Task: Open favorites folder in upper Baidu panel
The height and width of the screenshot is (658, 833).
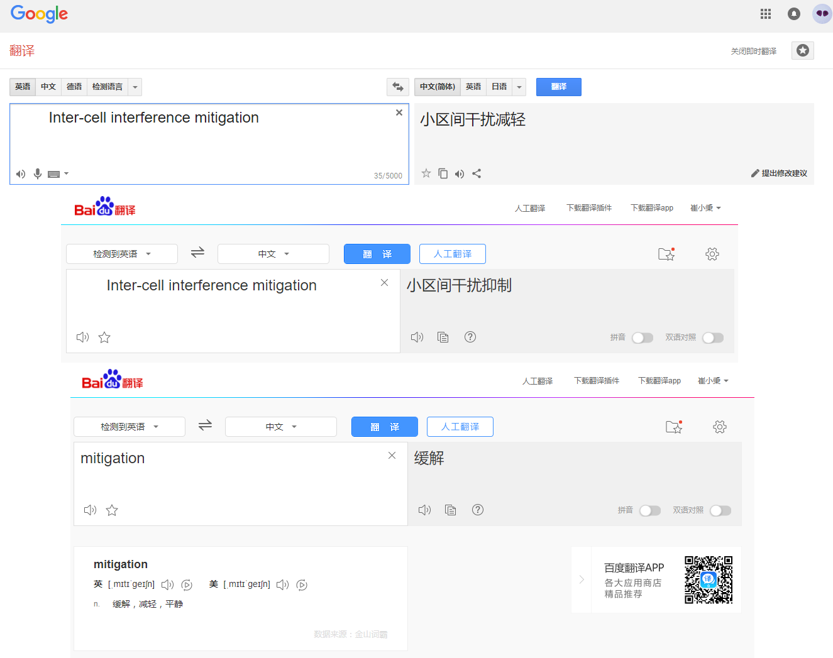Action: (666, 254)
